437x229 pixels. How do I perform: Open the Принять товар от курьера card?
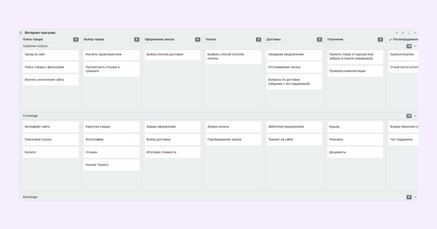(355, 57)
